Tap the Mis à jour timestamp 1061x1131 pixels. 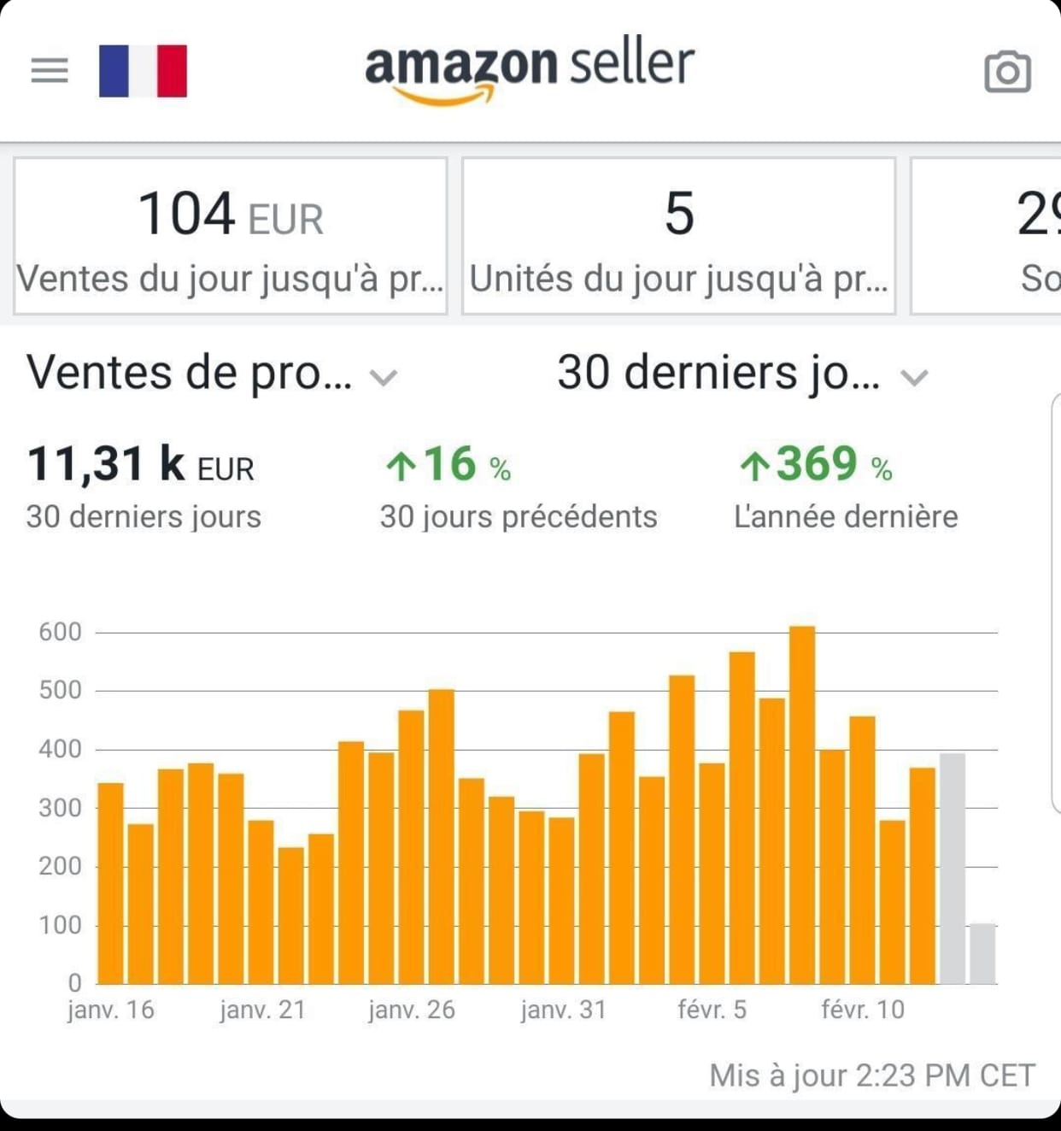point(871,1075)
